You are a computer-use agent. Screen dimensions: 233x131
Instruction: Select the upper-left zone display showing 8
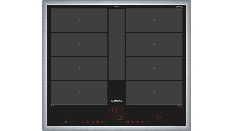pyautogui.click(x=113, y=111)
